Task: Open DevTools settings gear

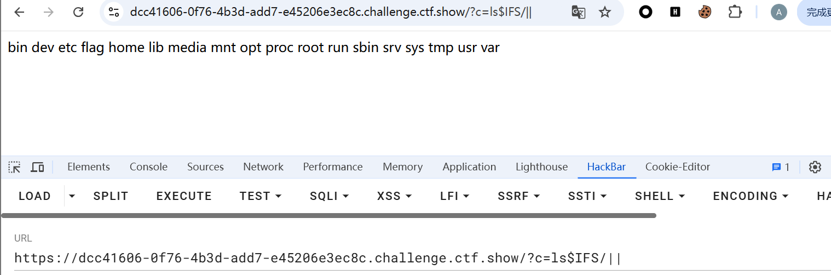Action: 815,167
